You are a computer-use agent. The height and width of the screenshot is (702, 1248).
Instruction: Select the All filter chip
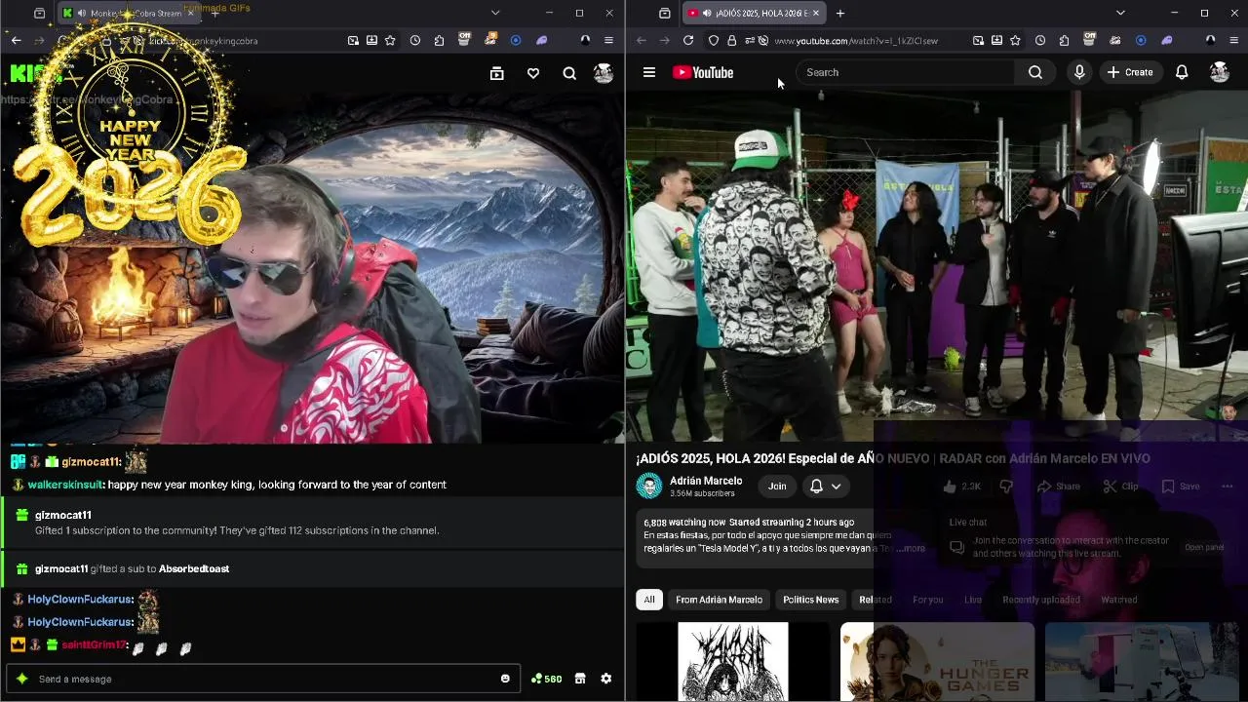pyautogui.click(x=649, y=600)
